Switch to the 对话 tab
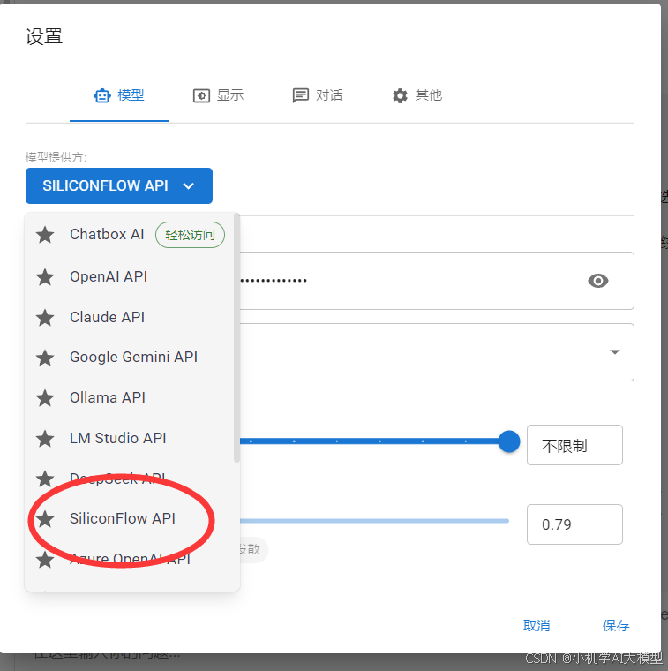668x671 pixels. [318, 95]
